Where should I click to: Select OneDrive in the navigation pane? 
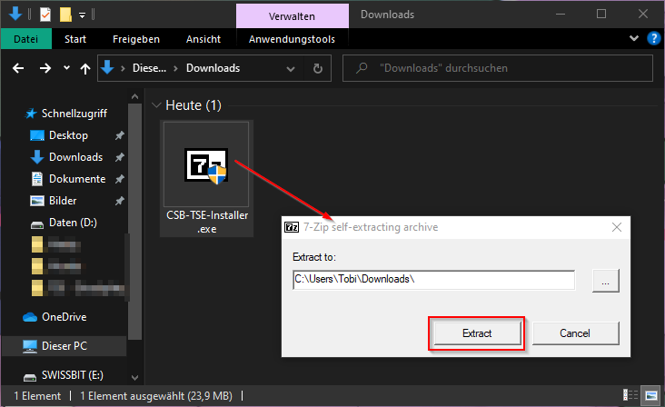pos(55,317)
